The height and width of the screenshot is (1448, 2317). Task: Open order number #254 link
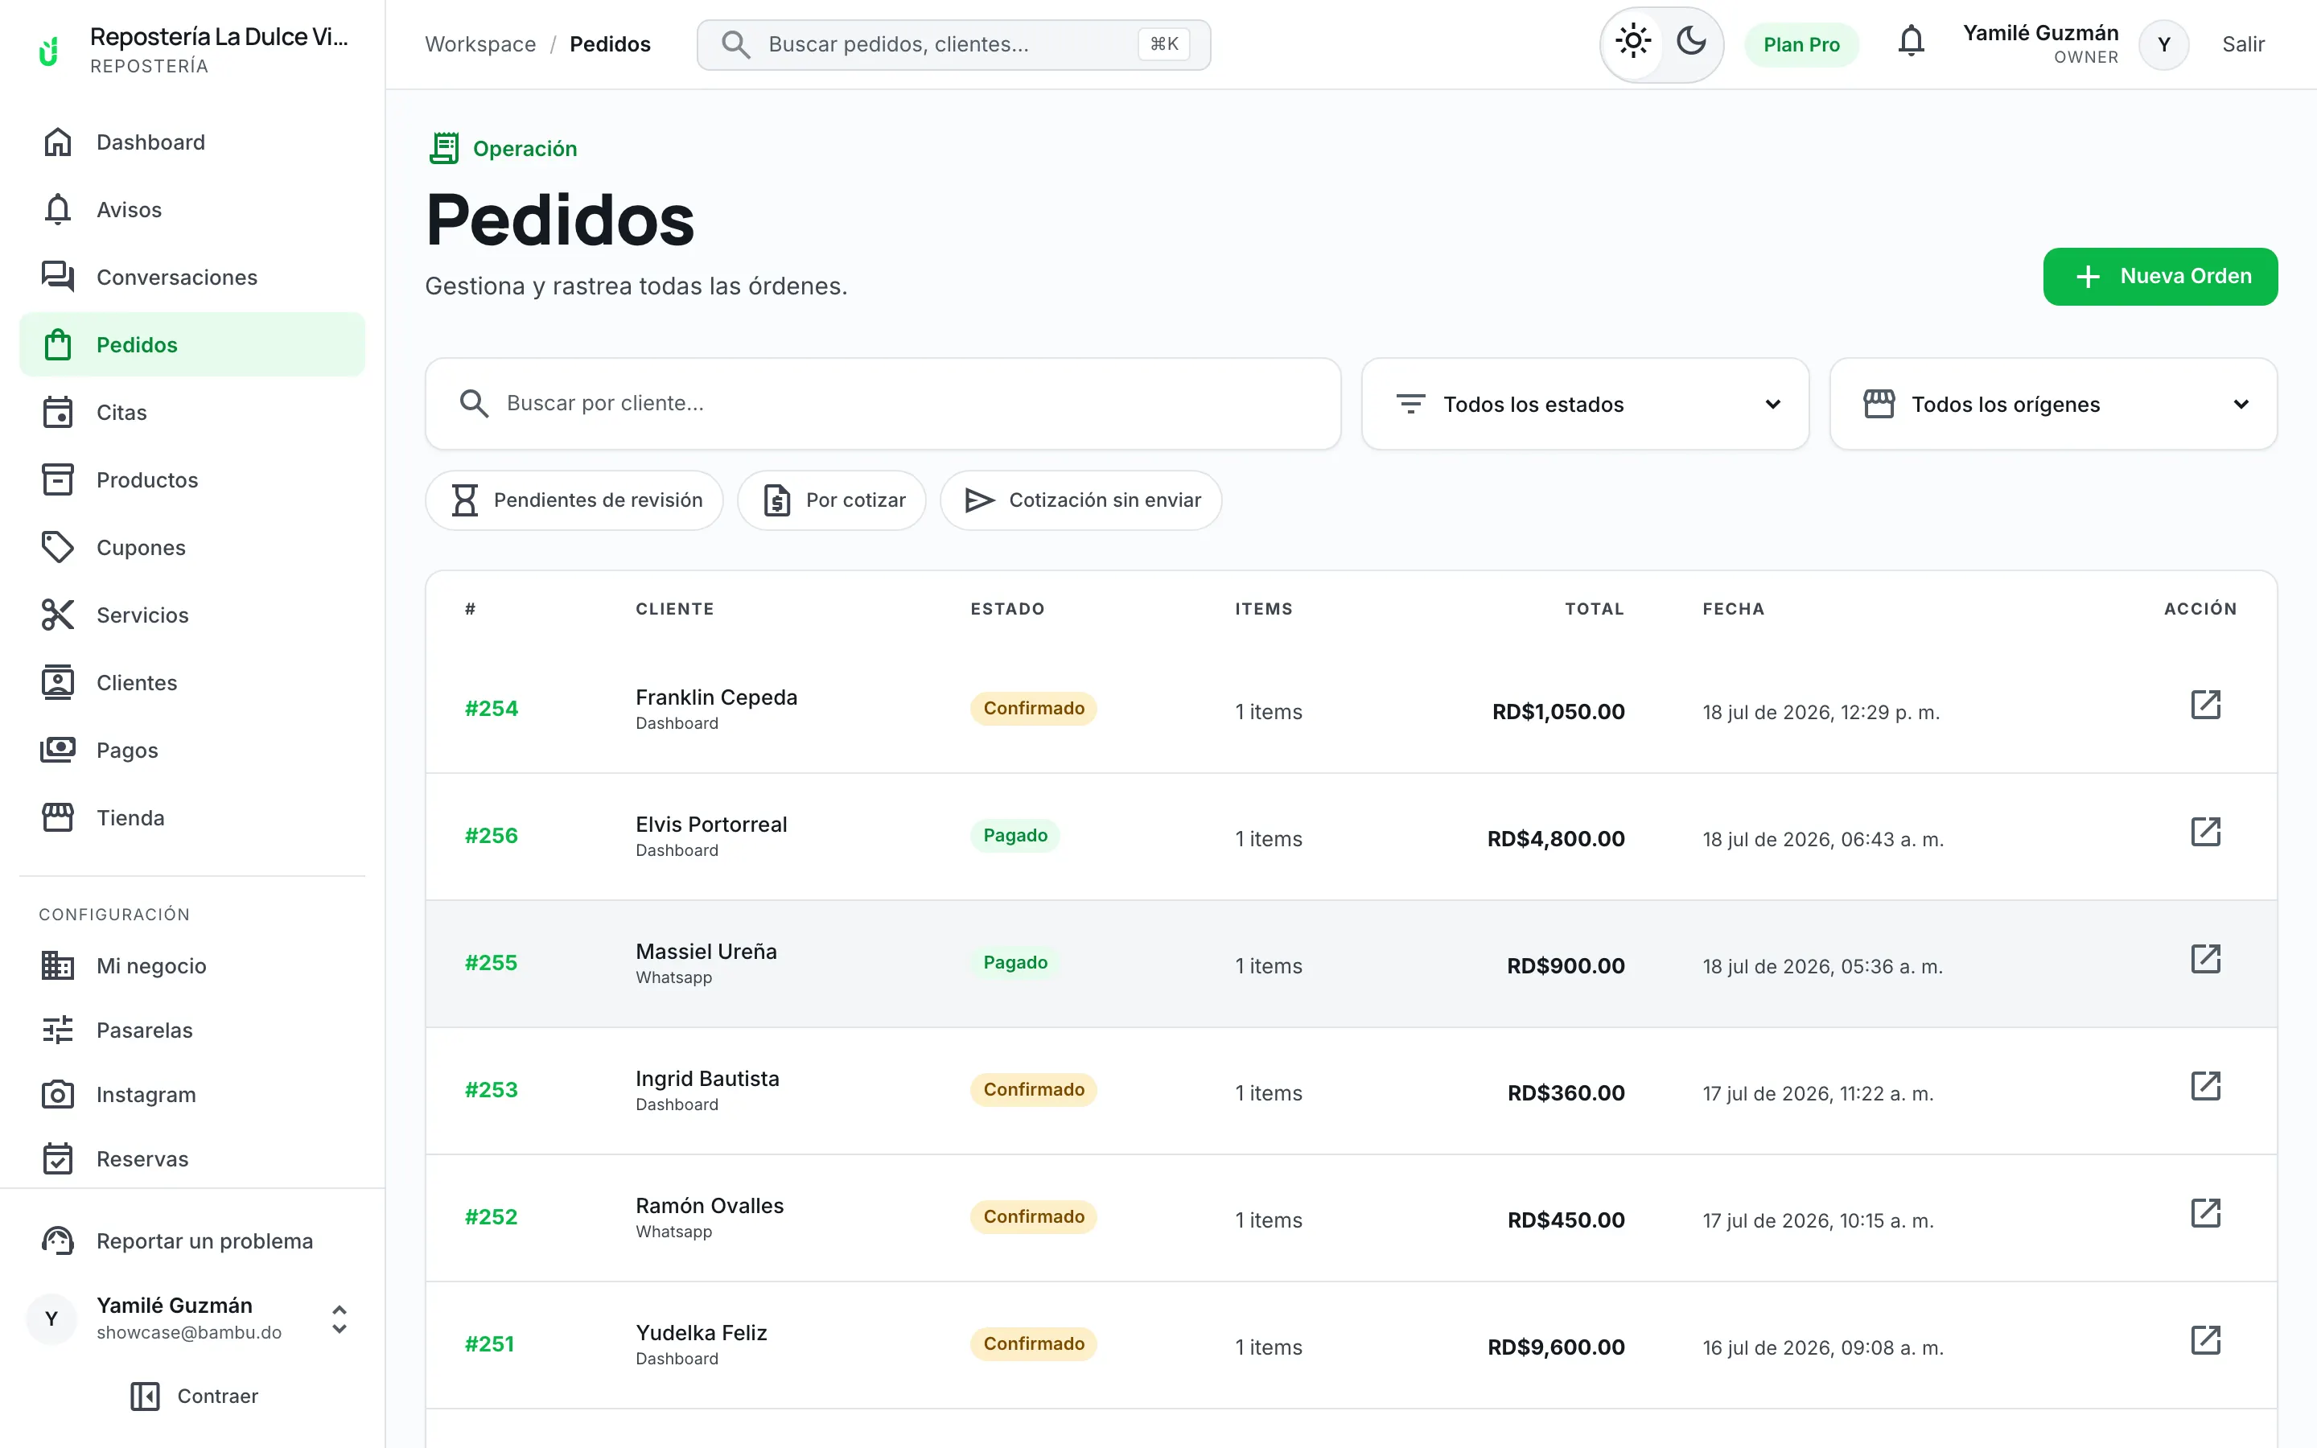(492, 709)
